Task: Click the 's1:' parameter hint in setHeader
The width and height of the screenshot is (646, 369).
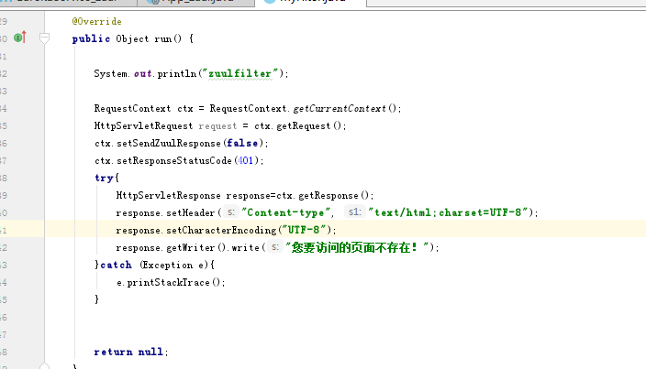Action: pyautogui.click(x=354, y=212)
